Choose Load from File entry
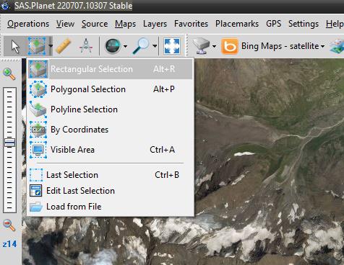 coord(110,207)
